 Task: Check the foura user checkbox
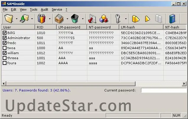click(4, 63)
